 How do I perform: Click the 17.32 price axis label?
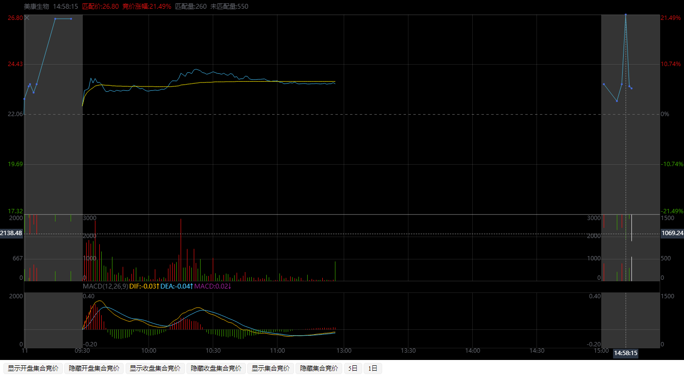tap(16, 211)
